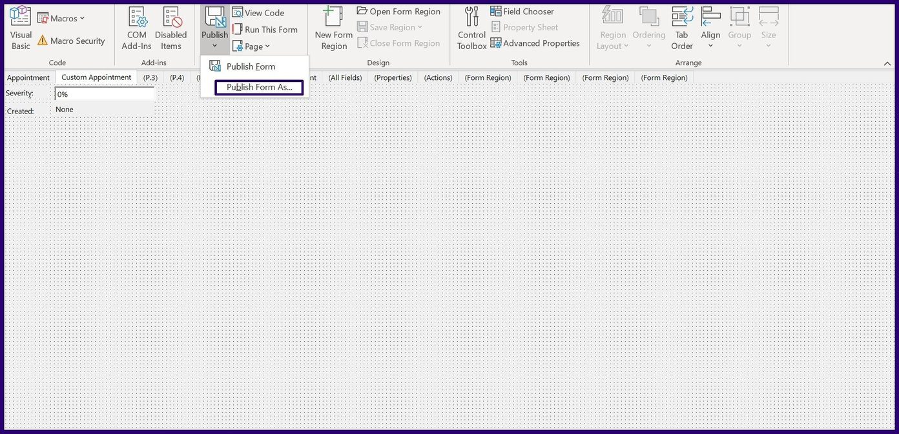Open the Control Toolbox
Image resolution: width=899 pixels, height=434 pixels.
tap(471, 28)
